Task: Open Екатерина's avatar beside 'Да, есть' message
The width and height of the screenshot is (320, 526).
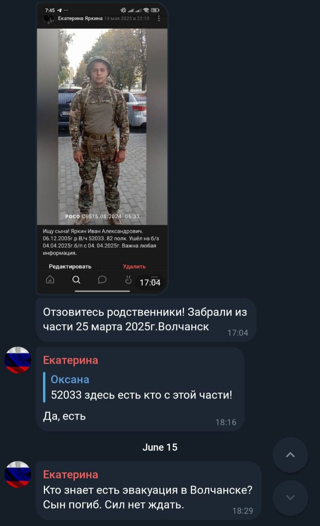Action: click(18, 360)
